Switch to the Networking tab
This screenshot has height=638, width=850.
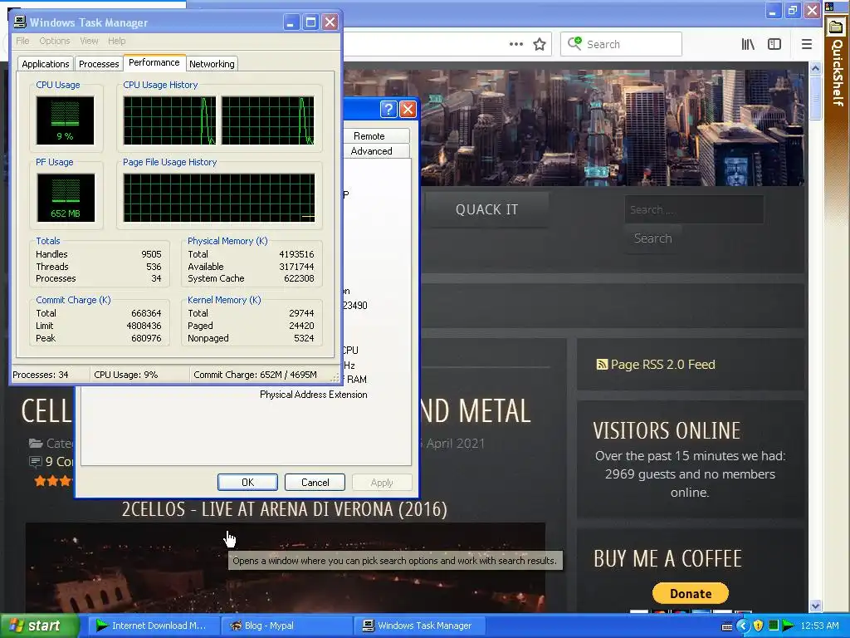click(212, 64)
